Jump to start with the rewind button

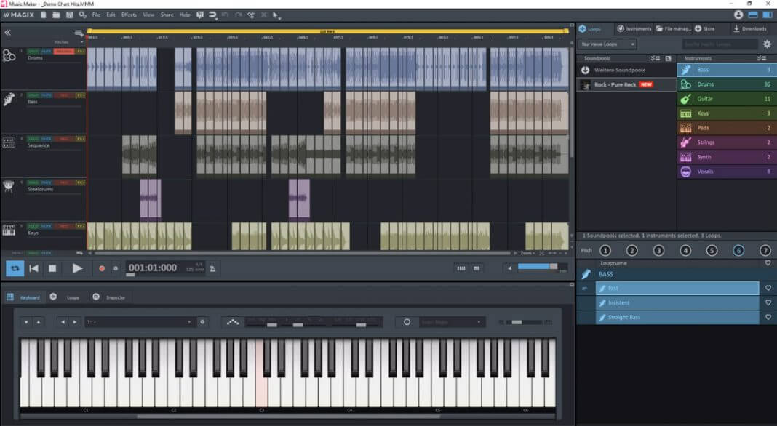pos(33,268)
